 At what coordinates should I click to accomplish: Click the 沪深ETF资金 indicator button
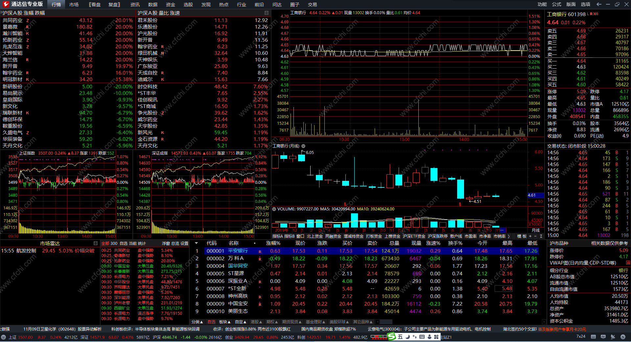414,236
